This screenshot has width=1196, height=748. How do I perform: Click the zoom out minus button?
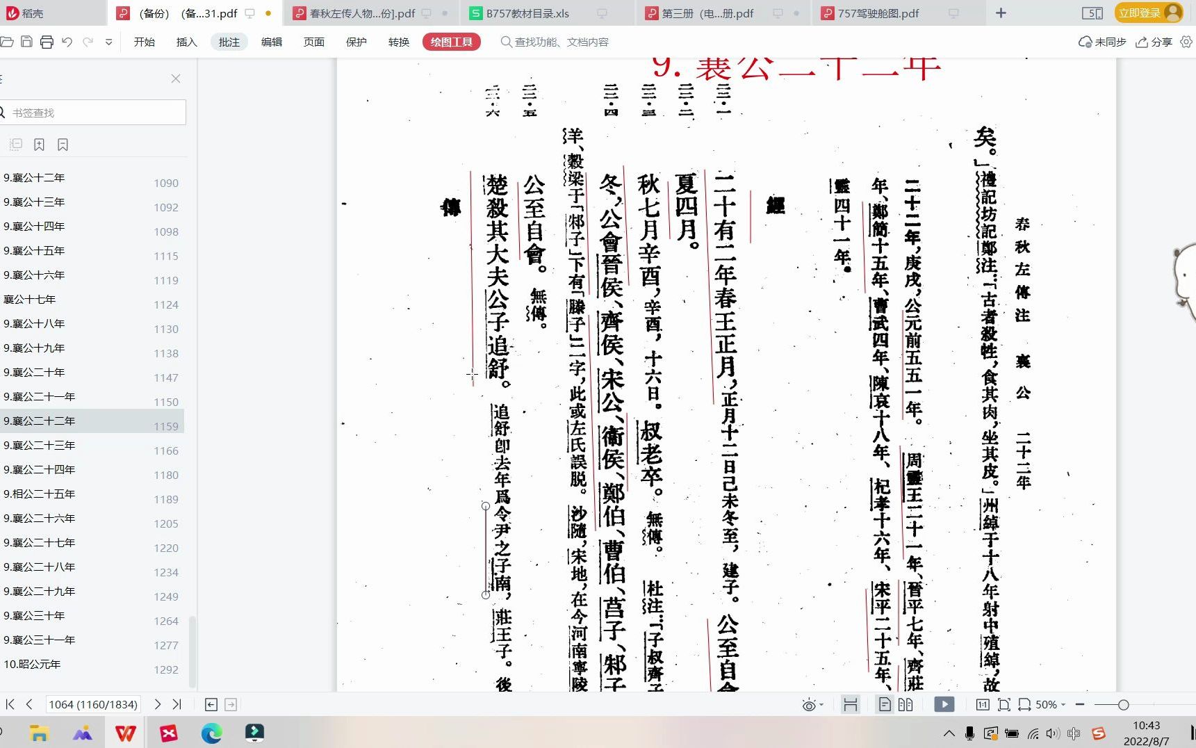(1080, 704)
